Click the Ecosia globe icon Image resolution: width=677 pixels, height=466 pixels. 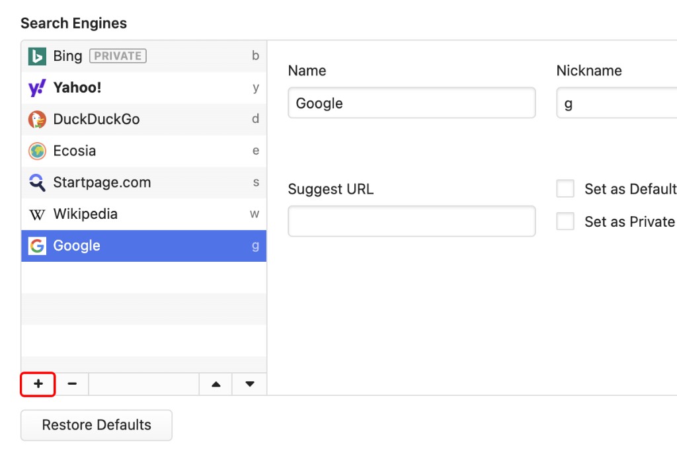coord(37,151)
